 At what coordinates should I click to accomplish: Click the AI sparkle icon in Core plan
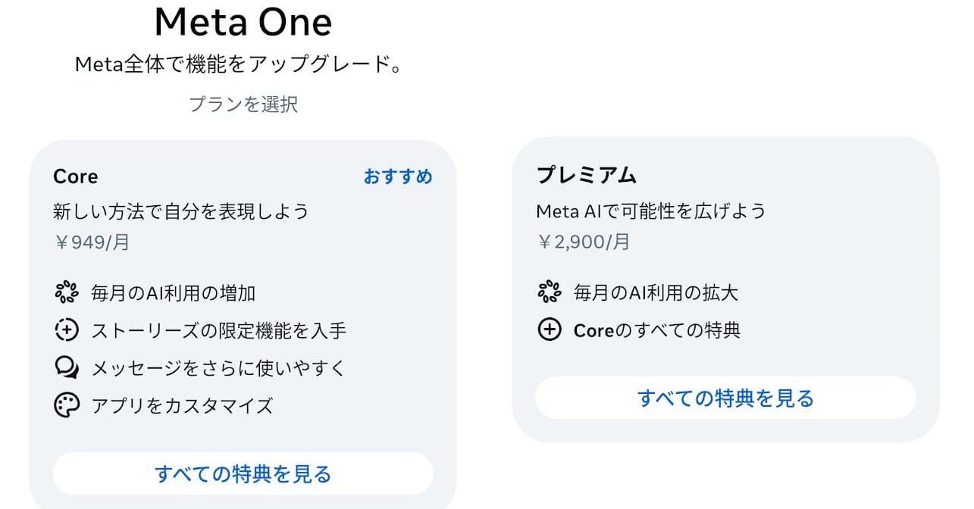pyautogui.click(x=67, y=292)
